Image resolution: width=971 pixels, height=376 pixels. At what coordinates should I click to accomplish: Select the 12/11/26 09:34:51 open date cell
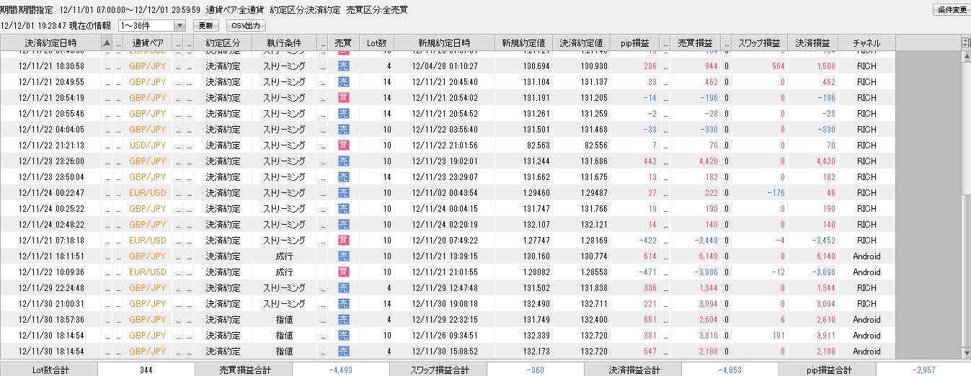click(x=443, y=335)
